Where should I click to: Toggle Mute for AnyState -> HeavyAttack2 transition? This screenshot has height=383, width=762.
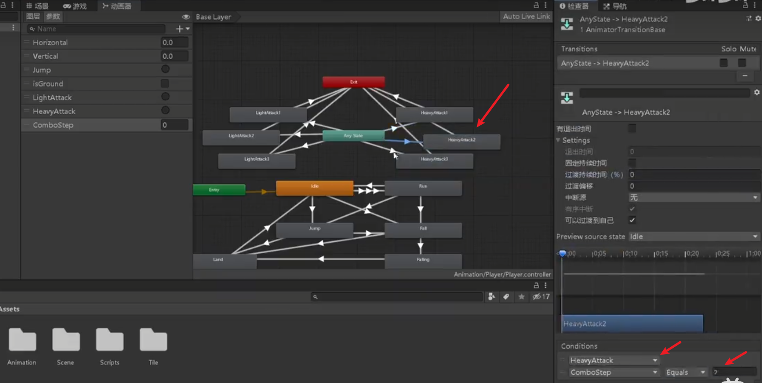coord(742,63)
